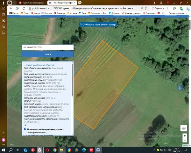The image size is (191, 153).
Task: Go back using the browser back arrow
Action: click(x=11, y=8)
